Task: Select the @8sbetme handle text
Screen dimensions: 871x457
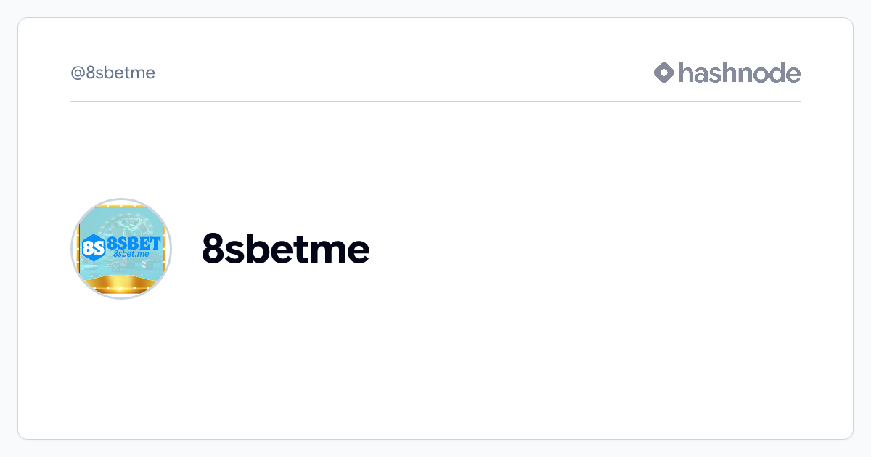Action: pyautogui.click(x=113, y=73)
